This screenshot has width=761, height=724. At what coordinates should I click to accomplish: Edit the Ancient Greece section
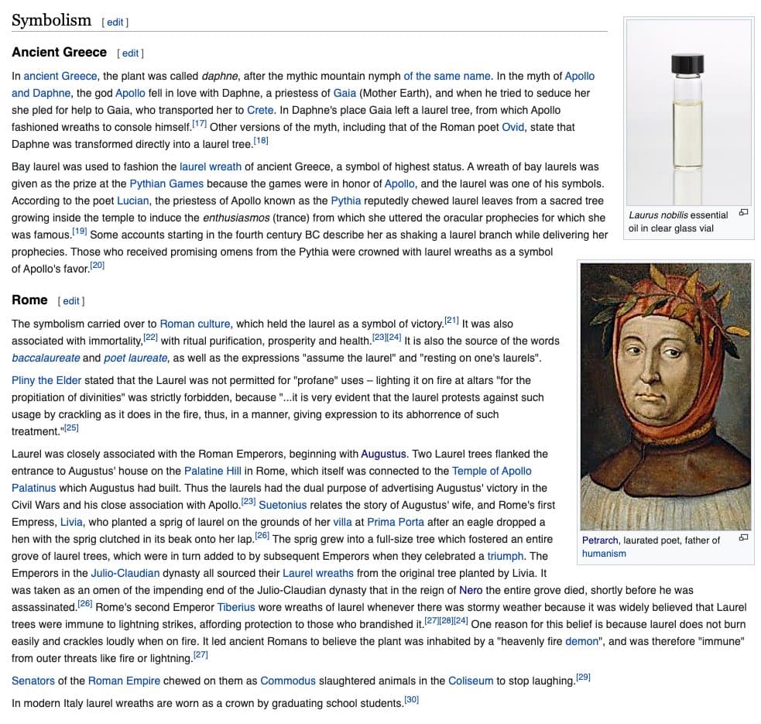click(x=130, y=53)
